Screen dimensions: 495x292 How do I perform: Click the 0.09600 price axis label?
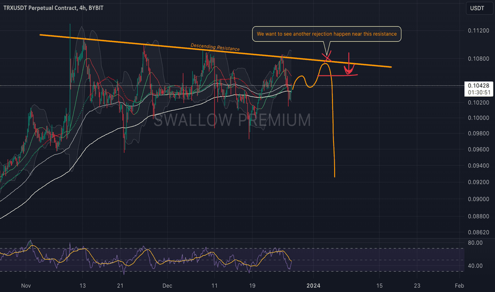[x=478, y=149]
